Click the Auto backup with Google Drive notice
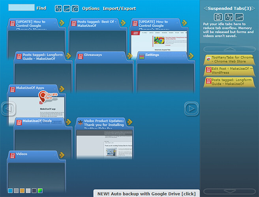This screenshot has width=259, height=197. coord(146,193)
